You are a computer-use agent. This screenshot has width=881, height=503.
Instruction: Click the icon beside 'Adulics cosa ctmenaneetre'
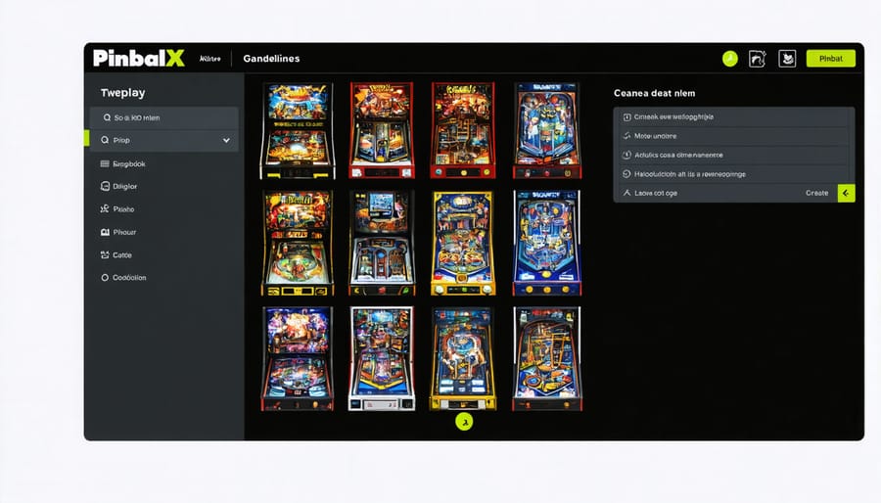627,155
